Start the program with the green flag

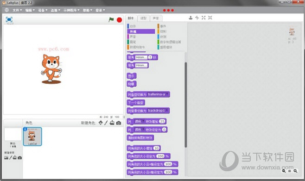point(111,19)
